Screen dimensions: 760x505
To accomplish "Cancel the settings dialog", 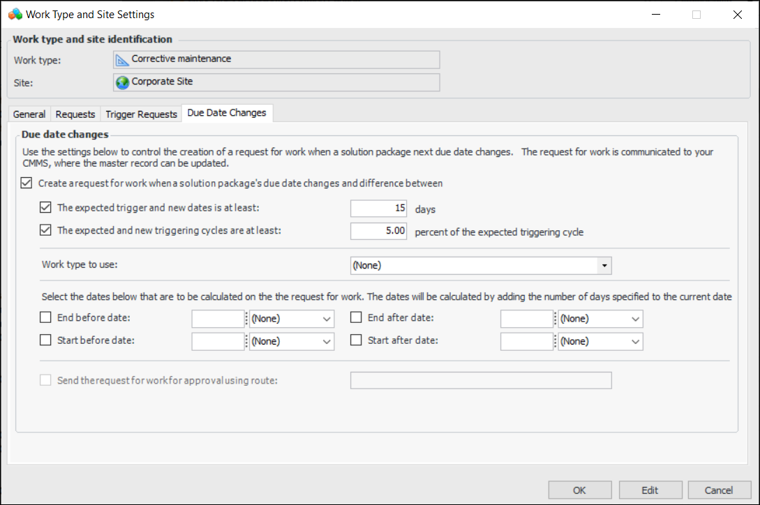I will tap(719, 490).
